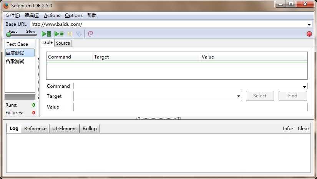Step through the next command
The height and width of the screenshot is (179, 317).
tap(79, 34)
